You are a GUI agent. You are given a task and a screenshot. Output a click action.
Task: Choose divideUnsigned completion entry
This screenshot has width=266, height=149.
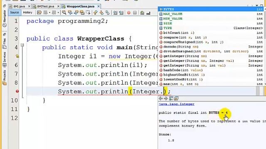tap(211, 51)
